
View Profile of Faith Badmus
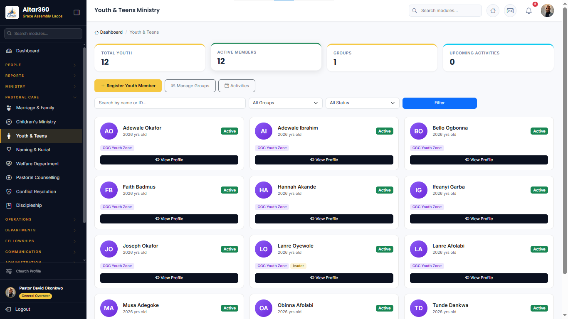(x=169, y=219)
